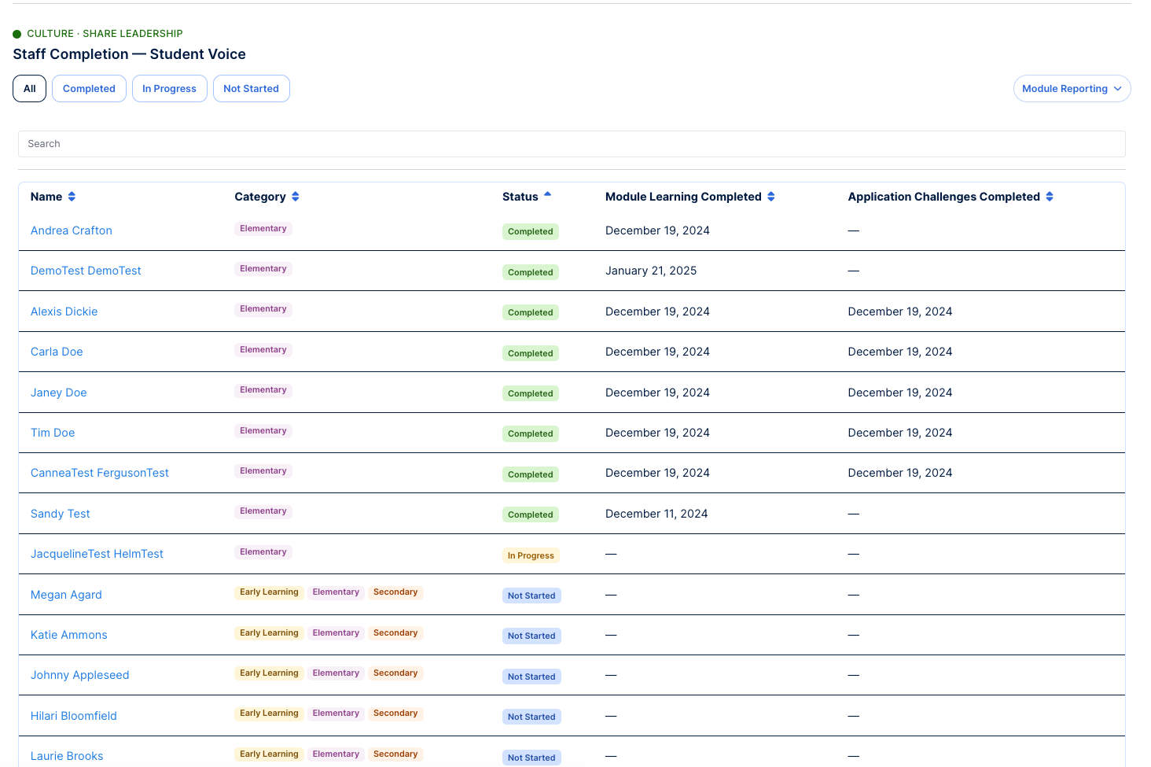Focus the Search input field

coord(572,144)
